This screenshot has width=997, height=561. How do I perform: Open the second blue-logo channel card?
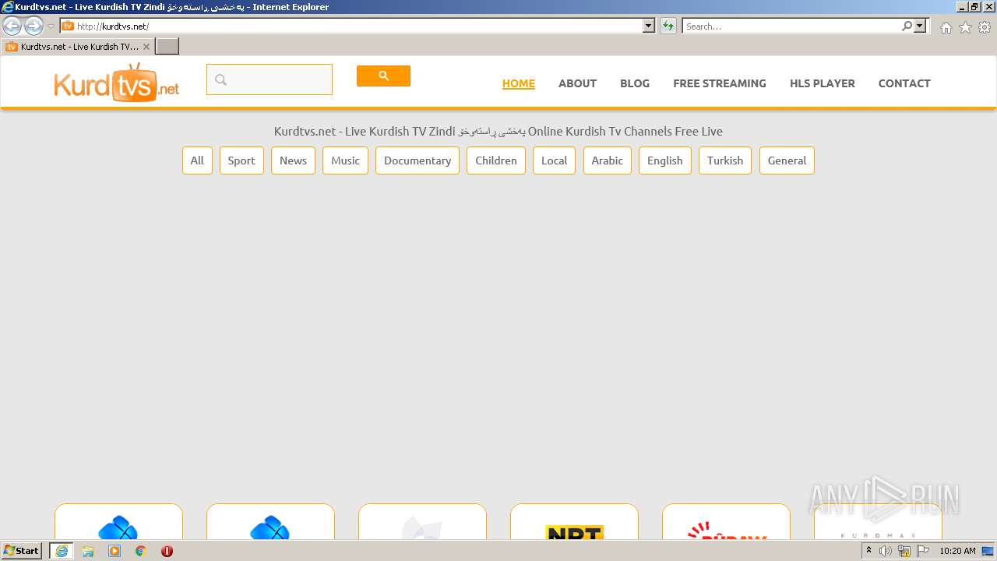click(x=270, y=522)
